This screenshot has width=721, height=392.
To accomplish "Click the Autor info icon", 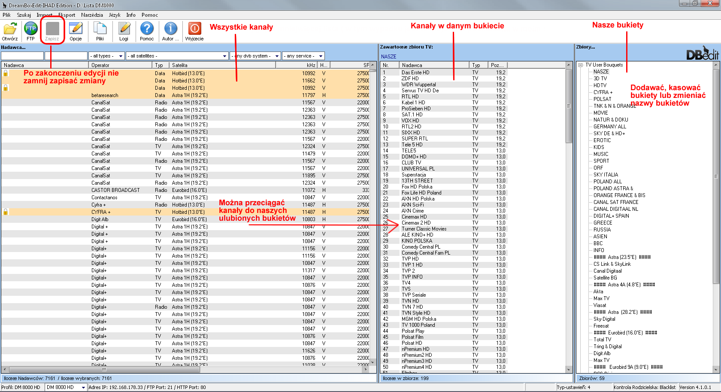I will coord(170,29).
